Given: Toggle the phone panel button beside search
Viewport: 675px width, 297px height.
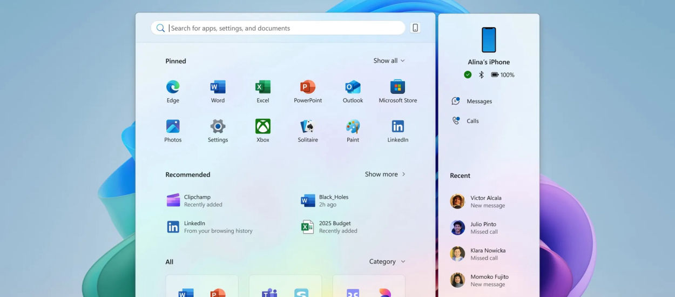Looking at the screenshot, I should (415, 28).
